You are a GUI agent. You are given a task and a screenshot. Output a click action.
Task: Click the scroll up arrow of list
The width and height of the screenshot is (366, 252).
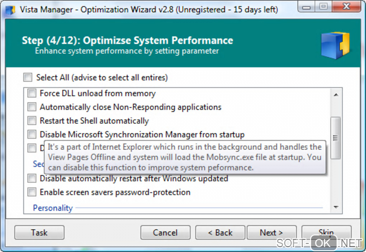336,95
